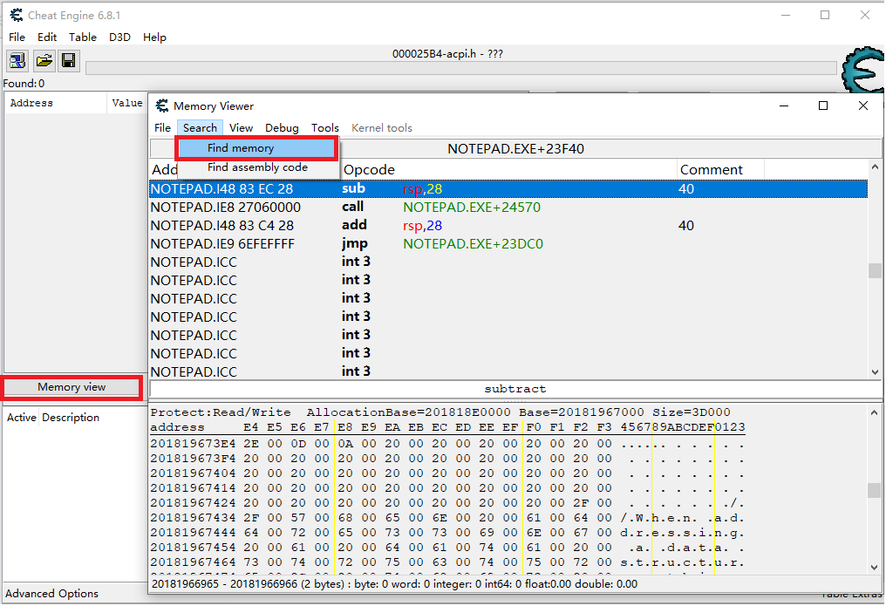Click the Memory Viewer status bar text
The width and height of the screenshot is (886, 606).
click(394, 584)
